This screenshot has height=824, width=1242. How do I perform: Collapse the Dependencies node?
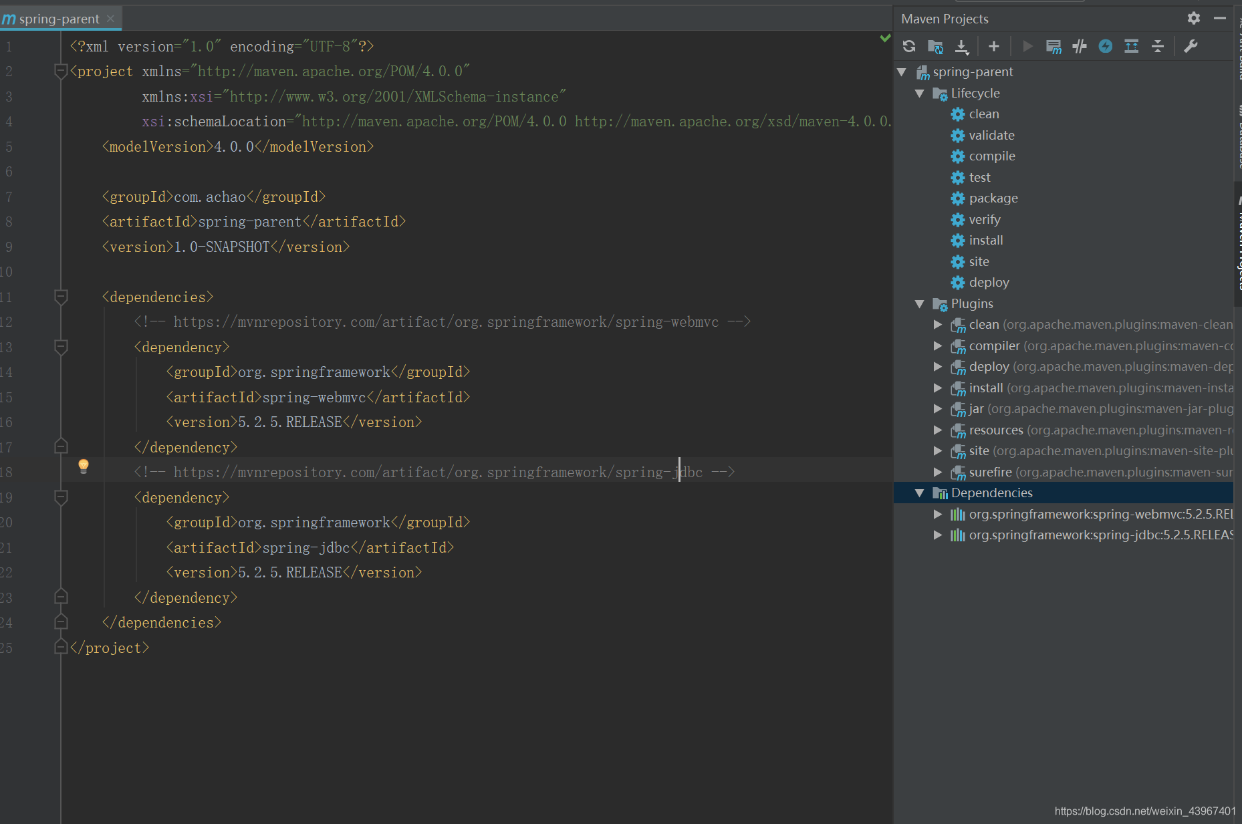[920, 493]
